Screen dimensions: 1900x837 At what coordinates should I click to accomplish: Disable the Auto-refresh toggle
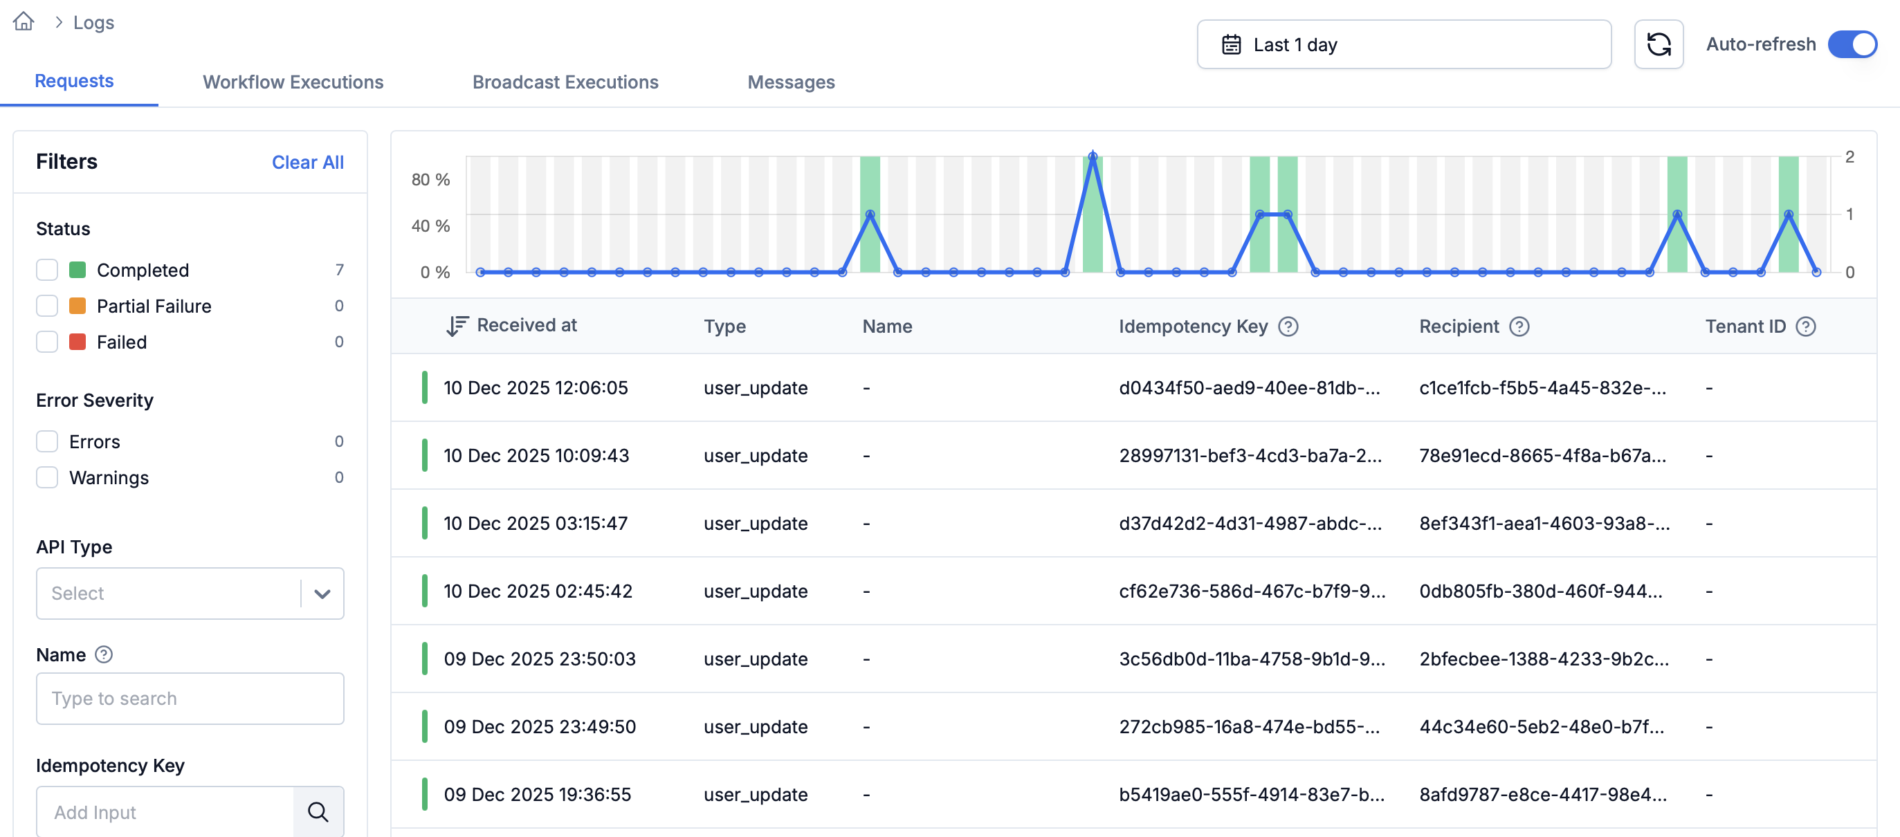coord(1852,45)
